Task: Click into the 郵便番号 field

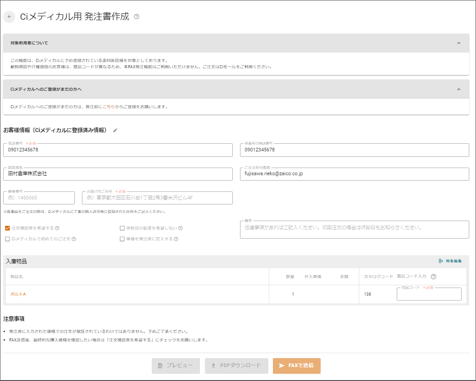Action: pos(39,198)
